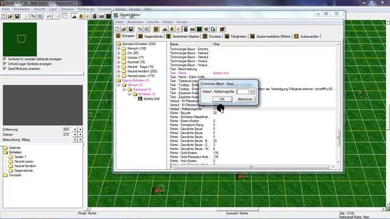This screenshot has height=219, width=390.
Task: Click new custom unit icon in Objekt-Editor
Action: (x=156, y=29)
